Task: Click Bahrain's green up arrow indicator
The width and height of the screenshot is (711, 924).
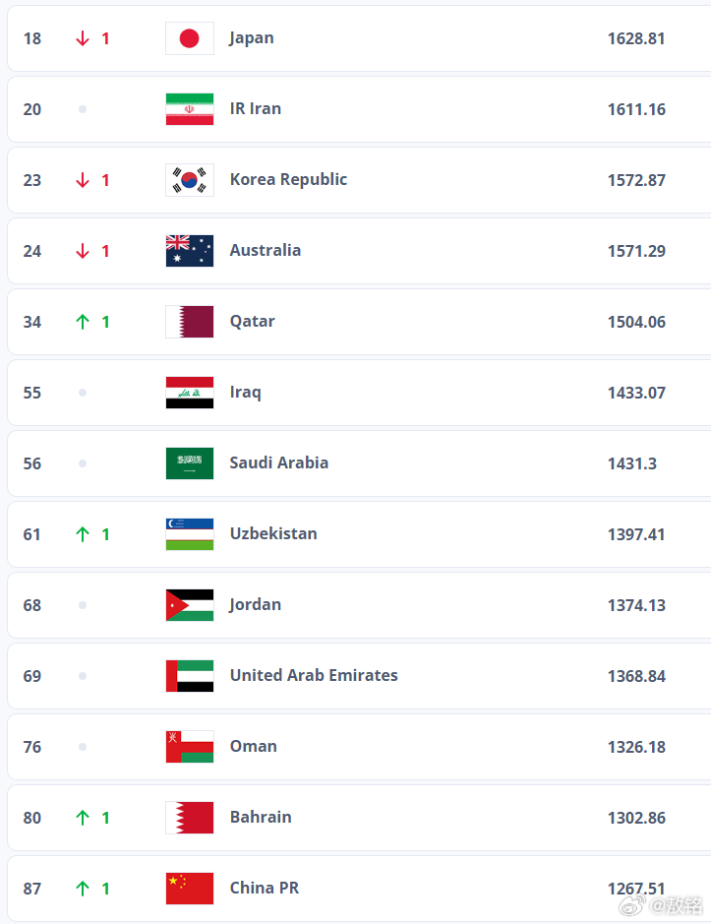Action: tap(83, 818)
